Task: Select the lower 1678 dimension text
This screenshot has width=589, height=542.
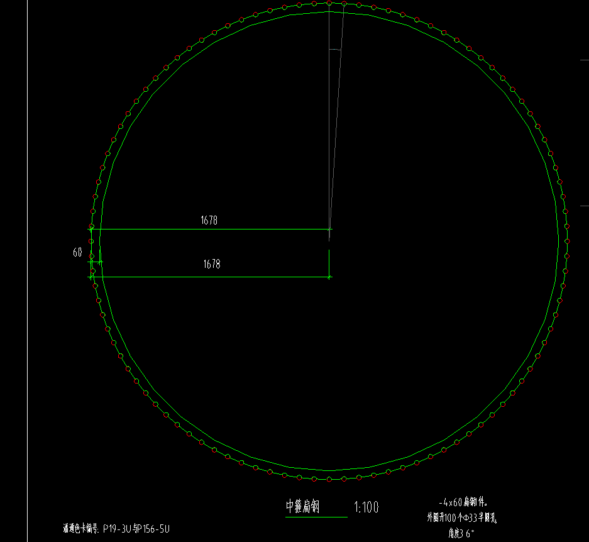Action: [212, 264]
